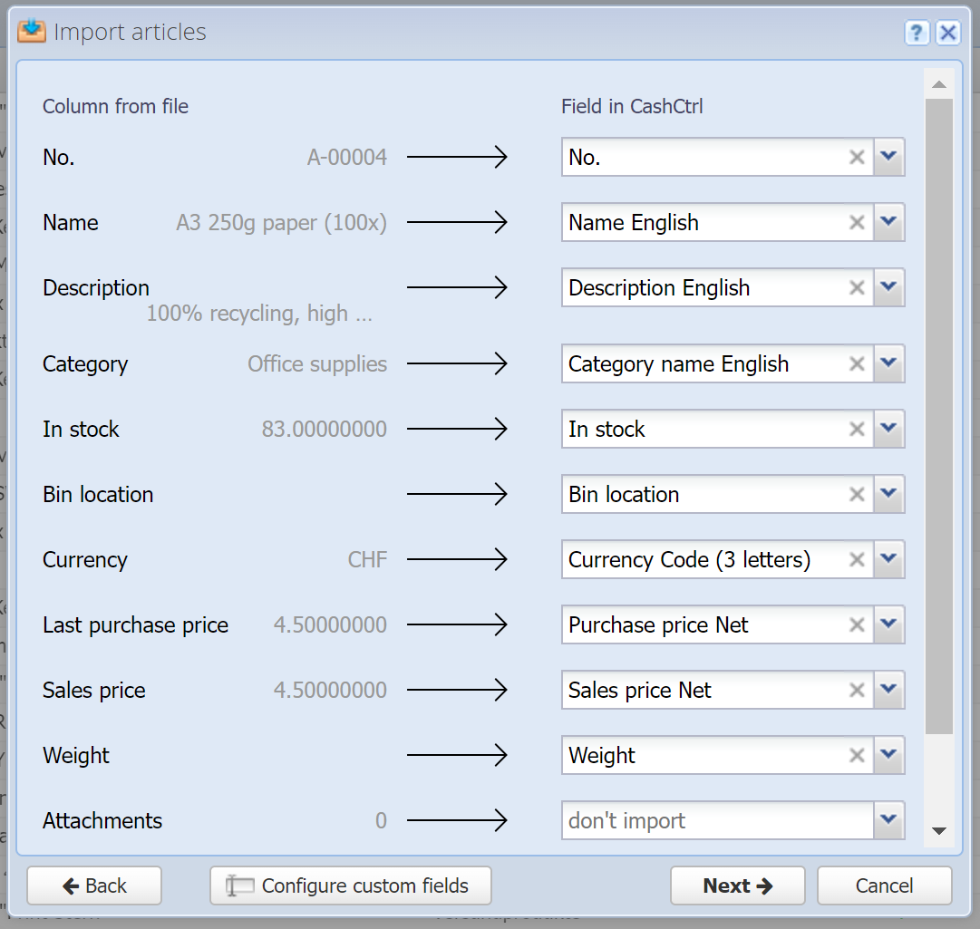Open the Currency Code dropdown arrow
The image size is (980, 929).
[x=888, y=560]
